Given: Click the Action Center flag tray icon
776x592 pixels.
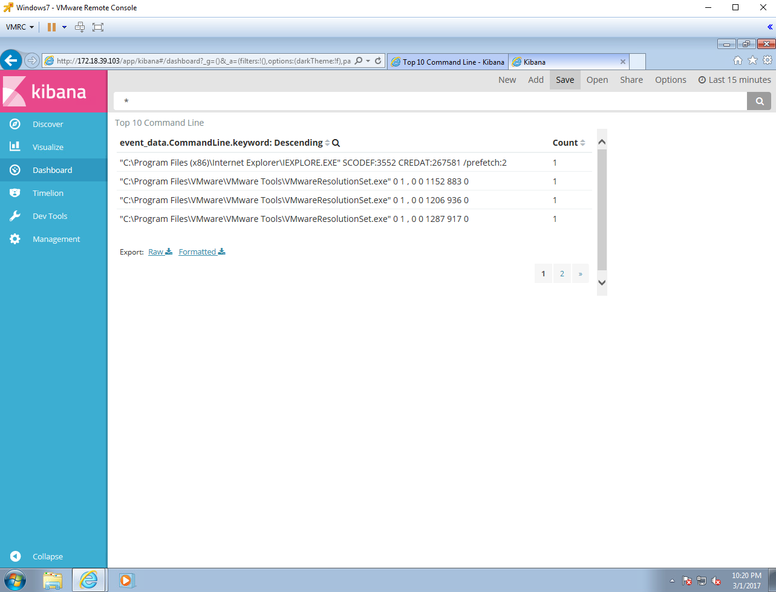Looking at the screenshot, I should tap(687, 581).
